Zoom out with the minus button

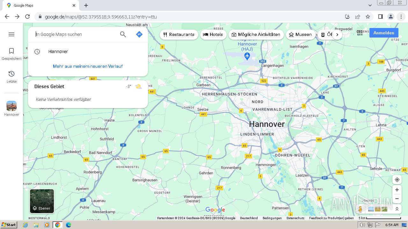click(397, 199)
